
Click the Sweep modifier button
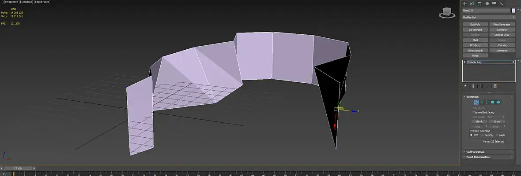[502, 40]
